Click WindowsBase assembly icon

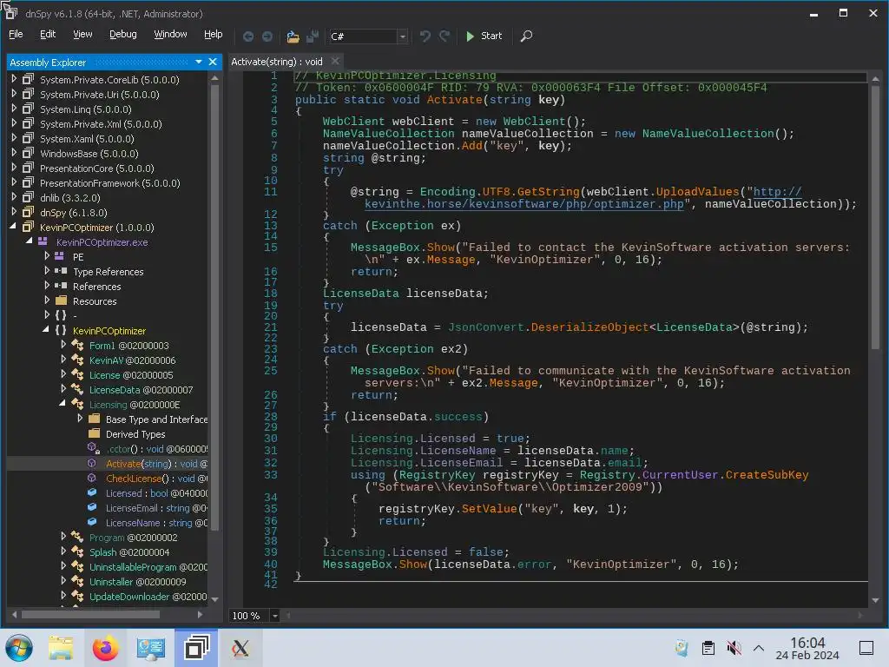(x=28, y=153)
